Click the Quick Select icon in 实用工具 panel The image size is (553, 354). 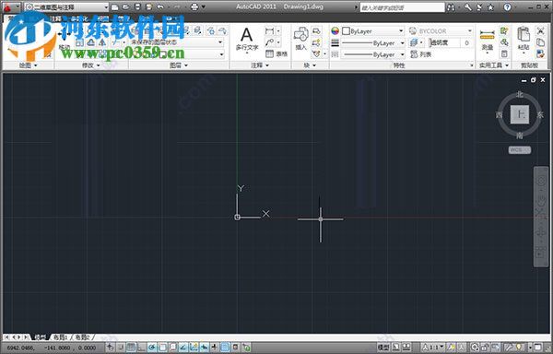point(504,31)
